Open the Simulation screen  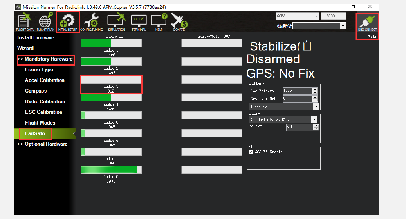coord(116,23)
